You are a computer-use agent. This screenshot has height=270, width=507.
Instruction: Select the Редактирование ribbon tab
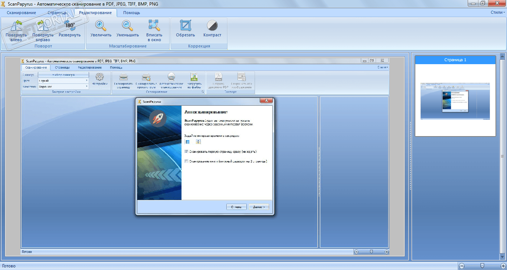[x=95, y=13]
